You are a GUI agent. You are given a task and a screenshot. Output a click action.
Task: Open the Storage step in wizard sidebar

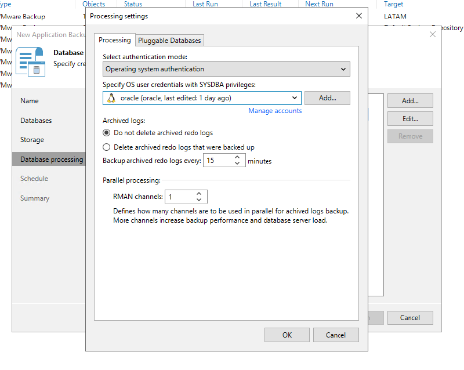coord(32,140)
